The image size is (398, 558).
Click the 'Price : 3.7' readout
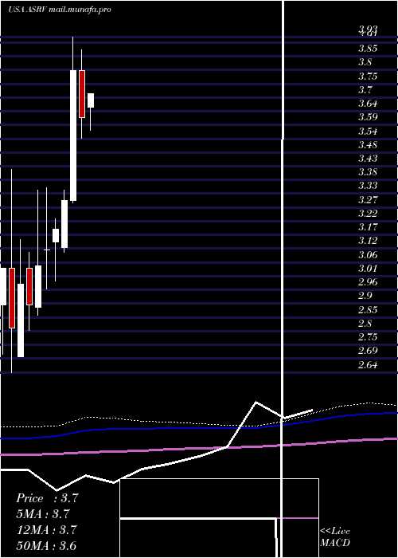tap(47, 498)
